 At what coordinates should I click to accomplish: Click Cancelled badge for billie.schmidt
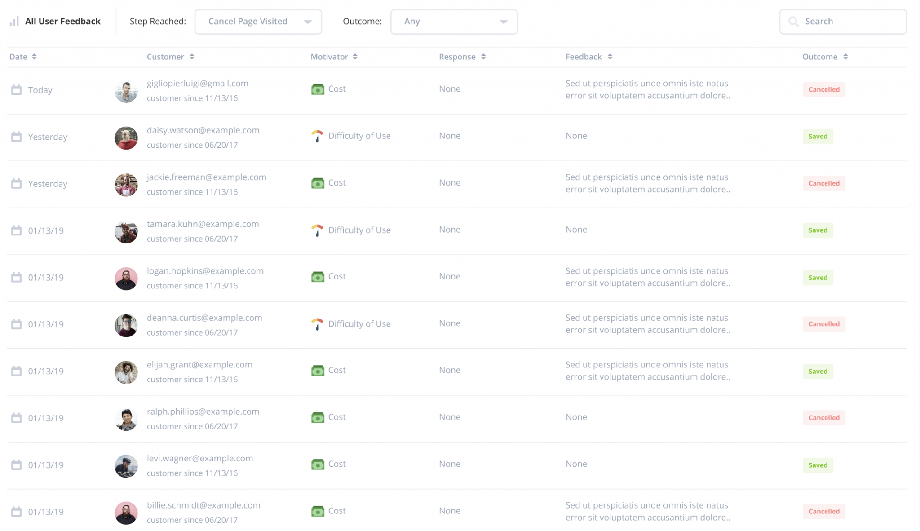point(824,512)
